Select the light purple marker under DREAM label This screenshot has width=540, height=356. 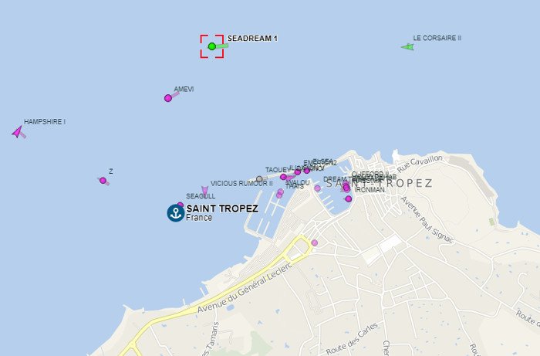click(x=317, y=188)
